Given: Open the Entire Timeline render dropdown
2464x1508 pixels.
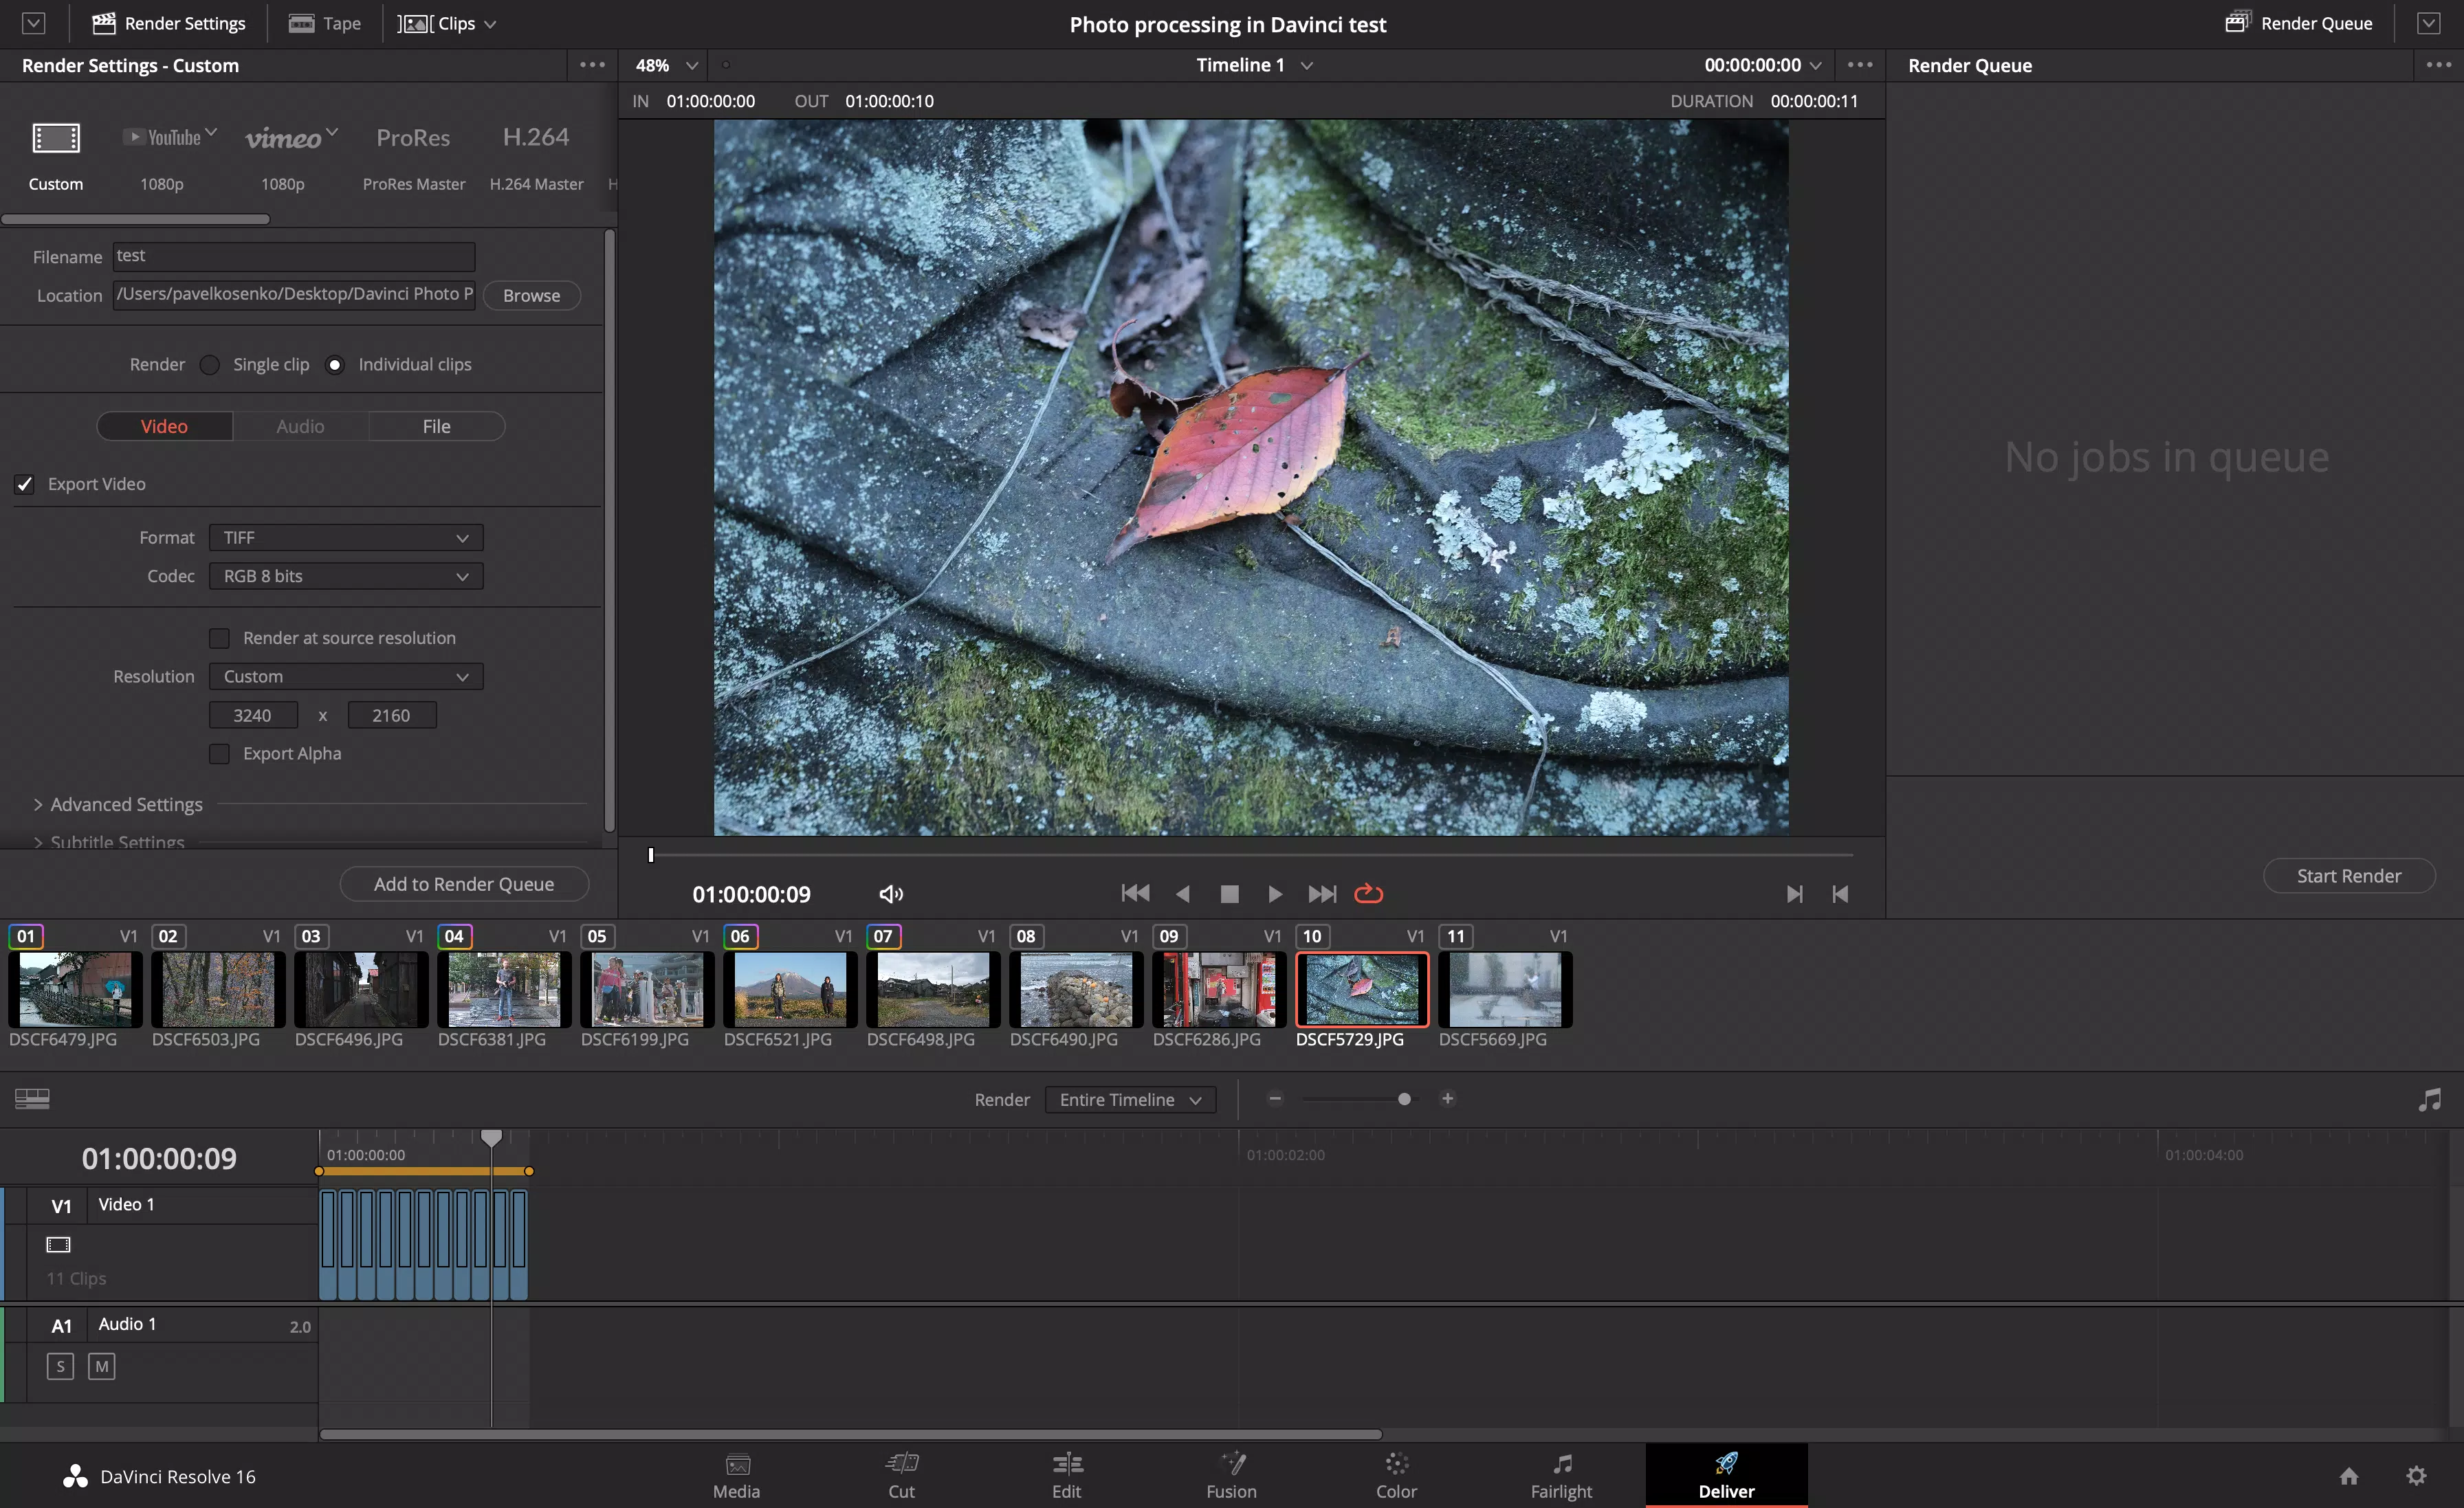Looking at the screenshot, I should [1130, 1100].
